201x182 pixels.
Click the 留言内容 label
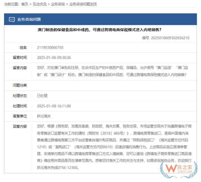pyautogui.click(x=20, y=68)
